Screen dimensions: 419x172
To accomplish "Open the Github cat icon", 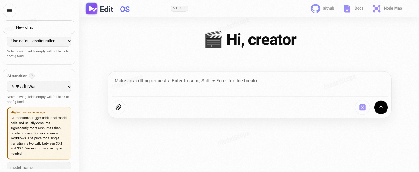I will tap(315, 8).
